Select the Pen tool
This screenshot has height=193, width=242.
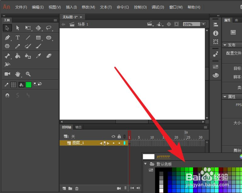coord(7,37)
